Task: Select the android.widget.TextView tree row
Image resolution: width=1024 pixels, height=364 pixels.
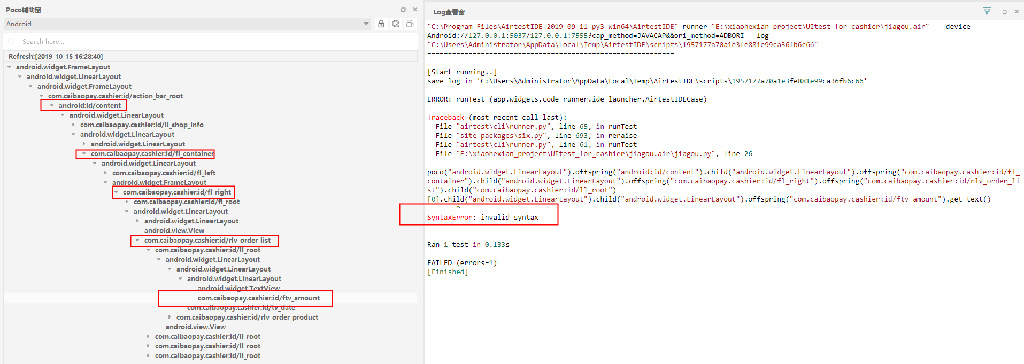Action: click(238, 288)
